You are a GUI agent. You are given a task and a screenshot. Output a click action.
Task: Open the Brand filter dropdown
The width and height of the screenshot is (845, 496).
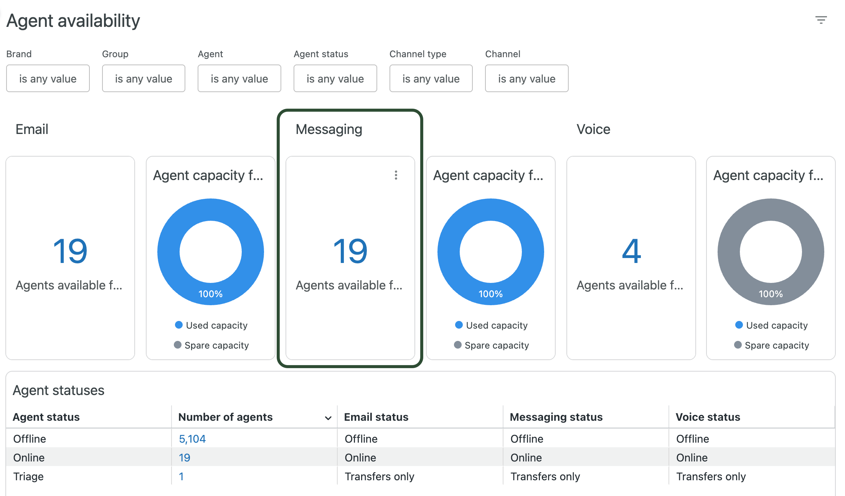48,79
